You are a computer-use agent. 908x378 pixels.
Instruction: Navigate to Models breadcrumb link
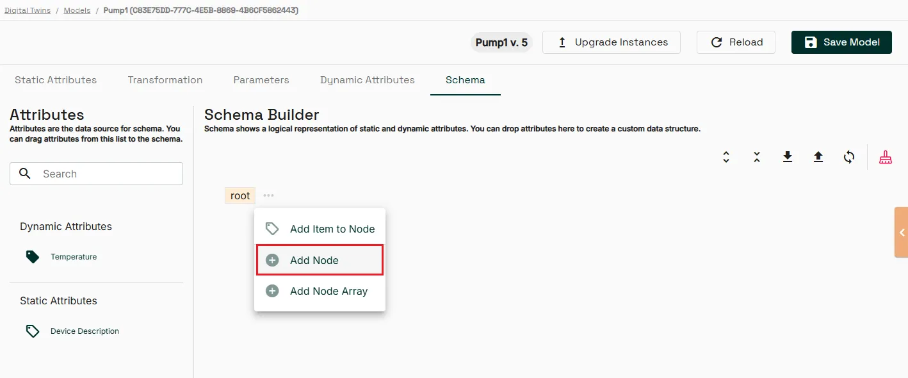tap(77, 10)
